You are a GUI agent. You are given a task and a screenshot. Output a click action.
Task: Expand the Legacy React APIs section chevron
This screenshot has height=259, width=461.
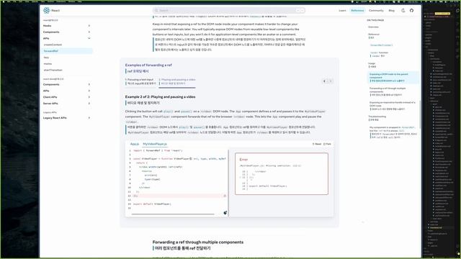tap(89, 118)
